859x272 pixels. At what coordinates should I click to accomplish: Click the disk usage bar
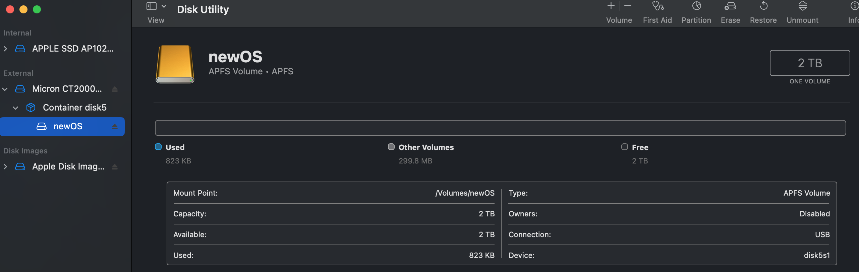[500, 128]
